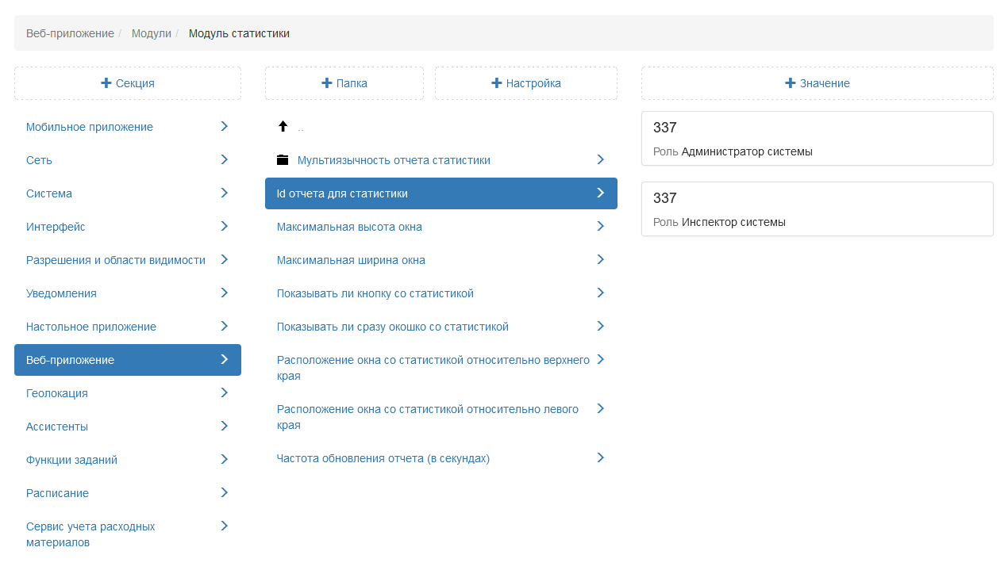Click plus icon on Папка button

[326, 83]
